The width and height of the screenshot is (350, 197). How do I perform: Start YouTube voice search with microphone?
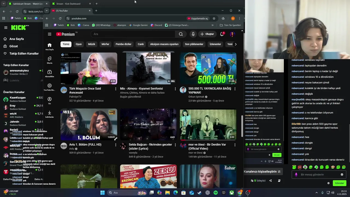(x=193, y=34)
